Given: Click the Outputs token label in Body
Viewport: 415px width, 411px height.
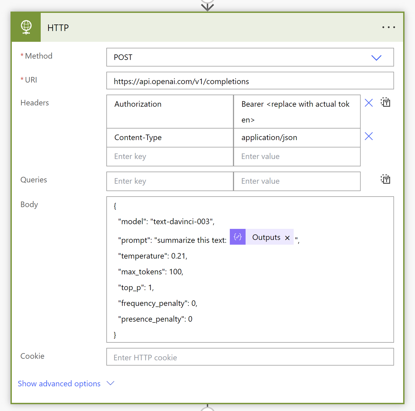Looking at the screenshot, I should (x=266, y=237).
